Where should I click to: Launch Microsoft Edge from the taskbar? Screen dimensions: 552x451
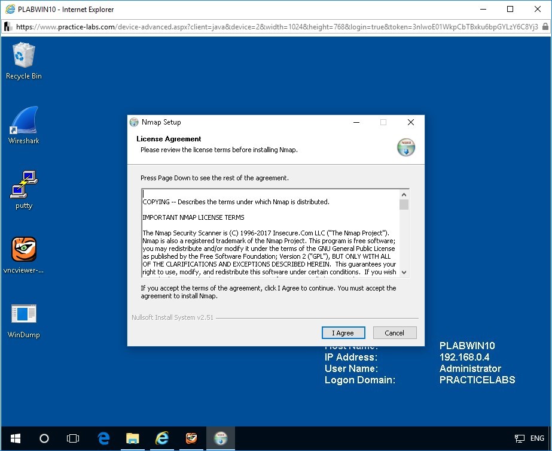pos(103,438)
